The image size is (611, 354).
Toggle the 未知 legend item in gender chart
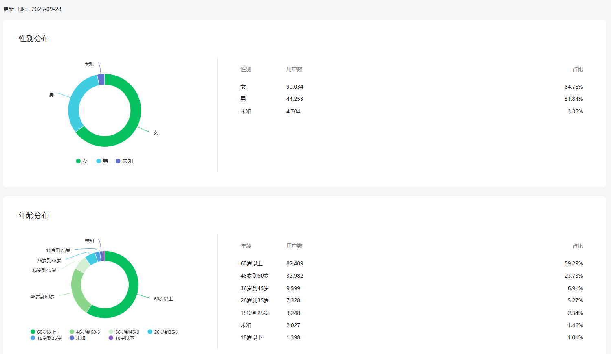point(124,161)
